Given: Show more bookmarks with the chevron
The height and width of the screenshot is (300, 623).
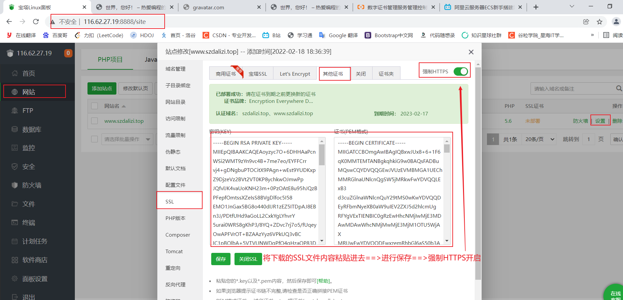Looking at the screenshot, I should point(592,35).
